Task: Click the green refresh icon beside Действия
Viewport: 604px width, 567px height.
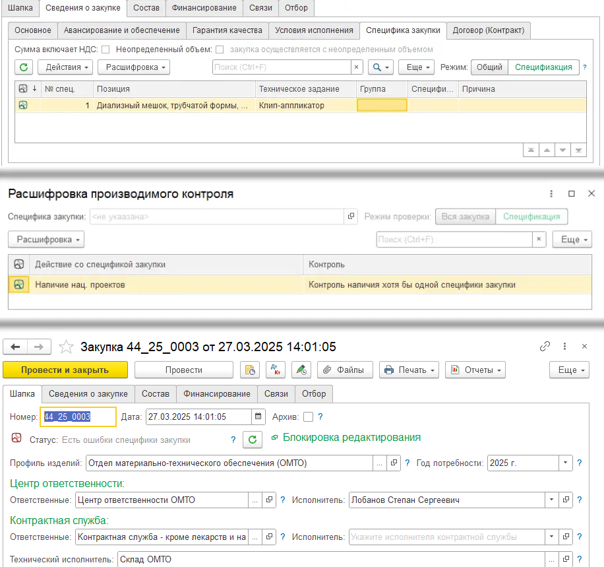Action: click(x=24, y=67)
